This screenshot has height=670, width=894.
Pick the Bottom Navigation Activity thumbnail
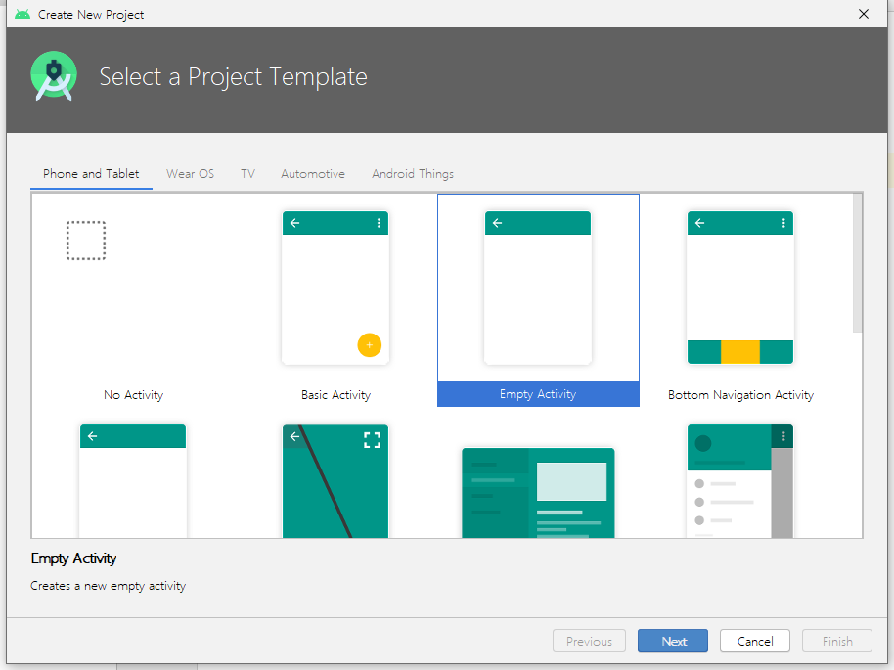click(740, 288)
